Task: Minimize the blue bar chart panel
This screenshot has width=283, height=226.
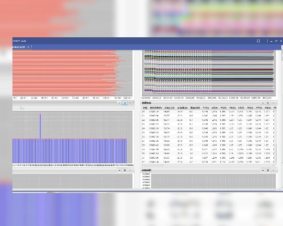Action: pyautogui.click(x=119, y=103)
